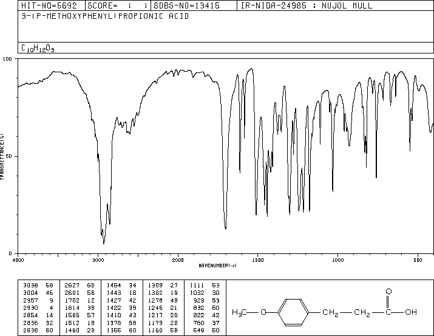The image size is (434, 336).
Task: Click the 2854 peak table entry
Action: click(38, 315)
